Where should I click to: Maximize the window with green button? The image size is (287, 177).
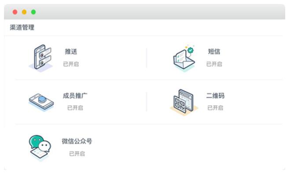click(33, 12)
